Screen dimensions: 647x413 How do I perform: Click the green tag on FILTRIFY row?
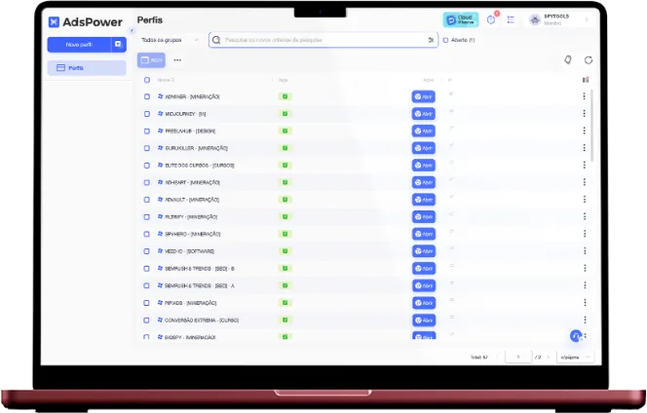point(285,216)
